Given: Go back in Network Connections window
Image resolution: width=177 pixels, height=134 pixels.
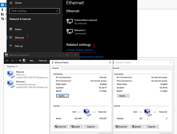Looking at the screenshot, I should click(7, 61).
